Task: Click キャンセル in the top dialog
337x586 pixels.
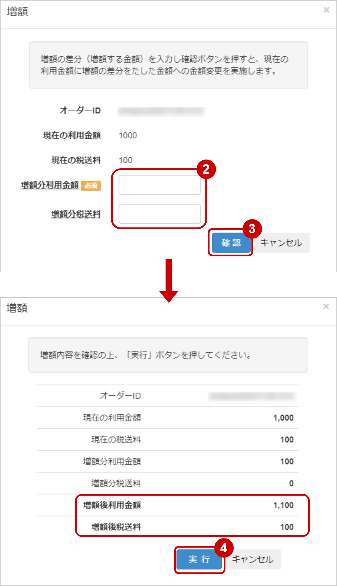Action: pyautogui.click(x=282, y=243)
